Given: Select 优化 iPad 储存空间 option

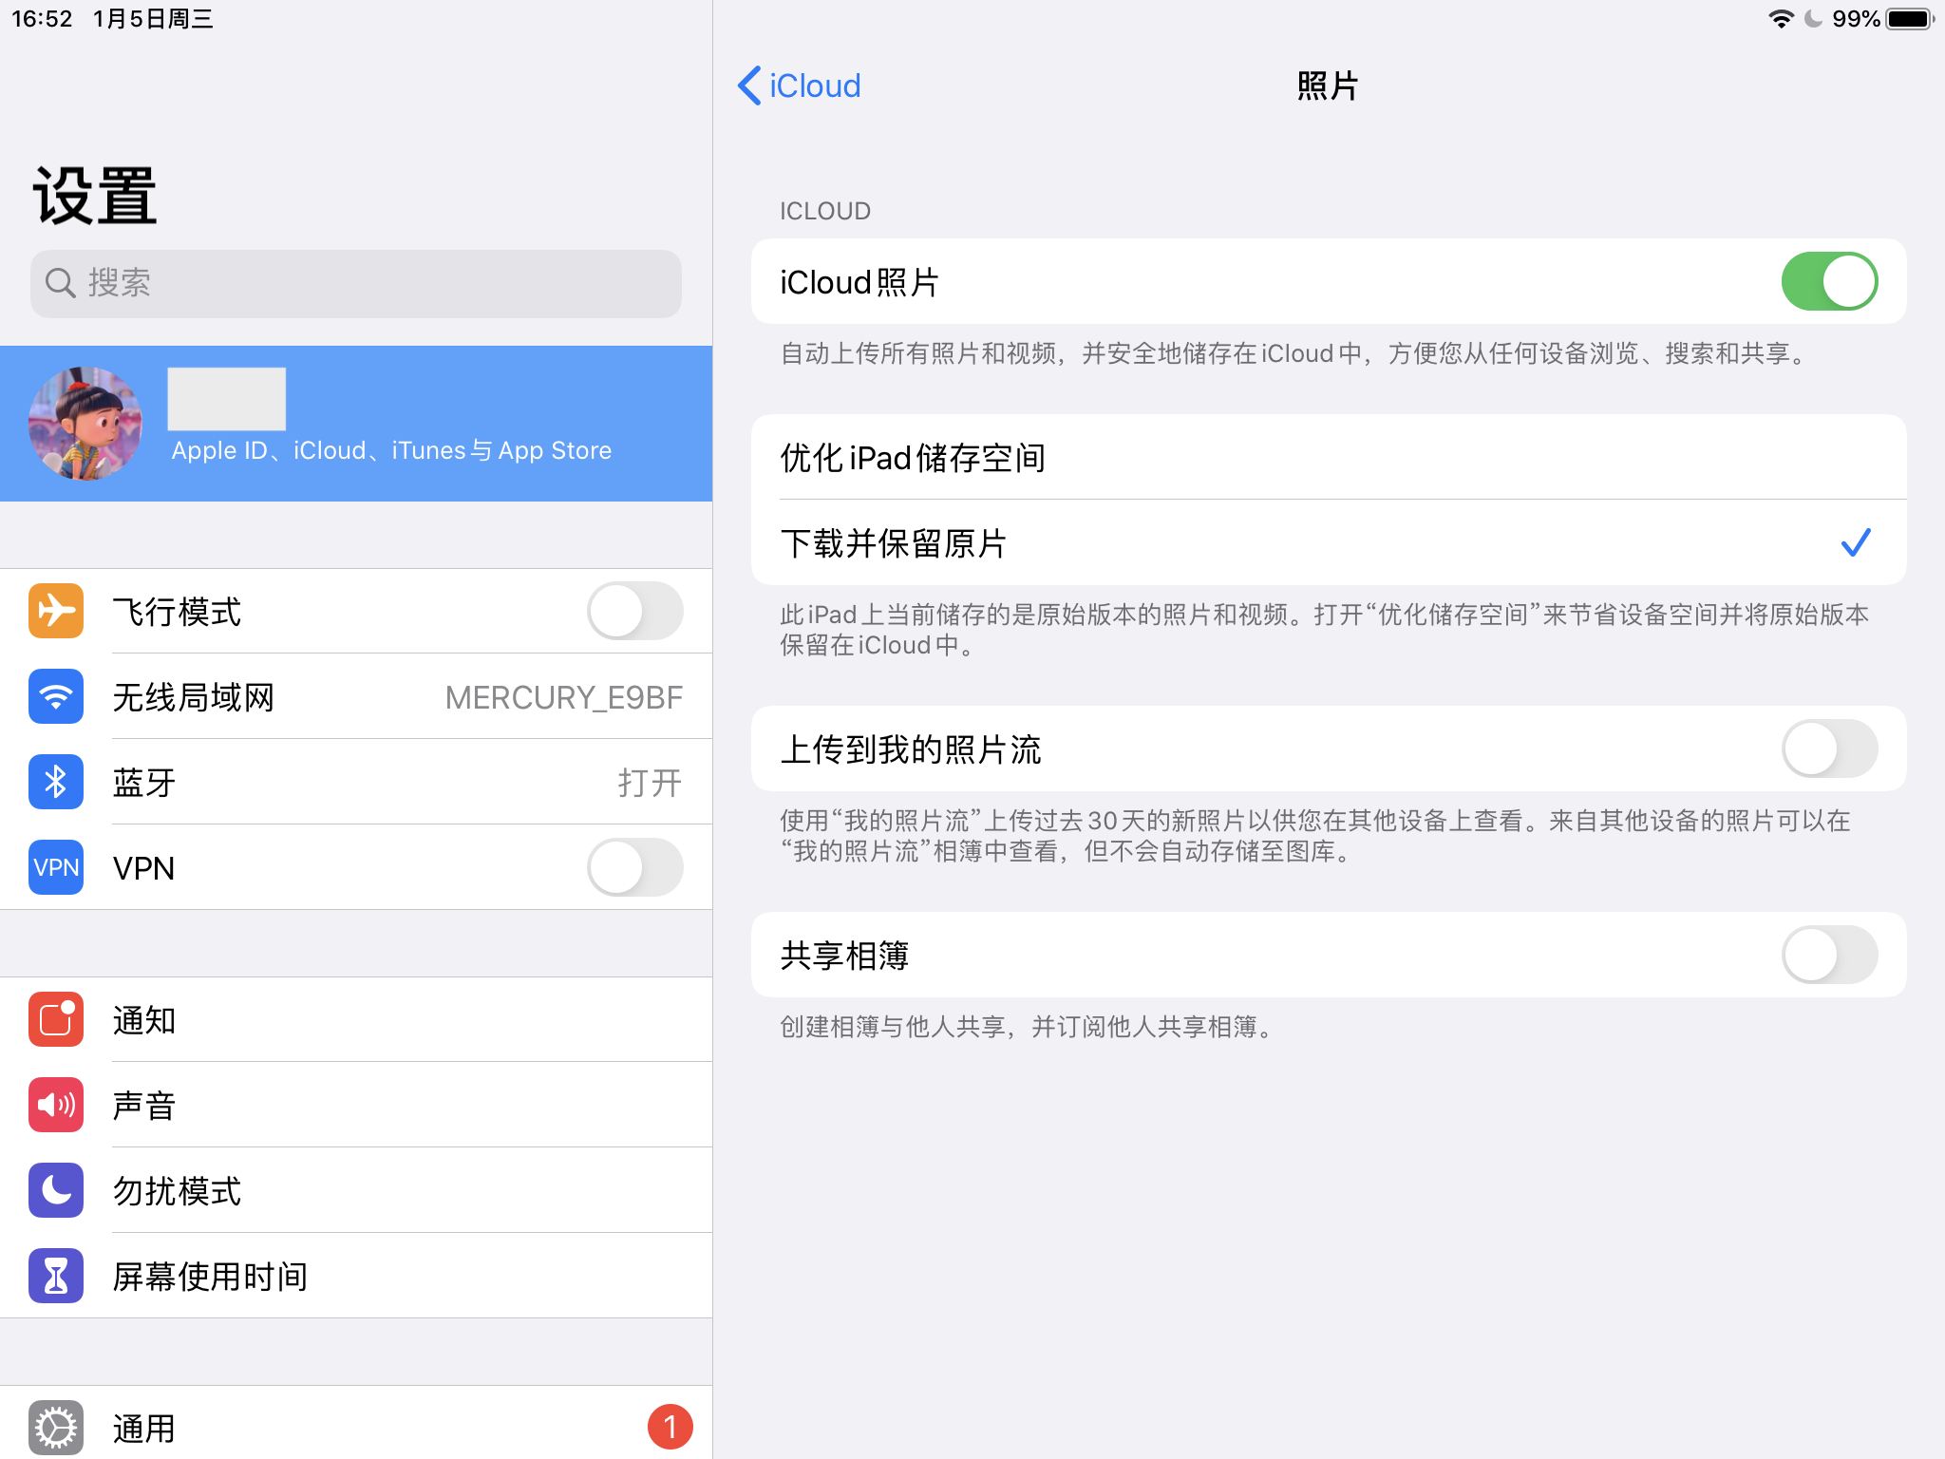Looking at the screenshot, I should pos(1329,457).
